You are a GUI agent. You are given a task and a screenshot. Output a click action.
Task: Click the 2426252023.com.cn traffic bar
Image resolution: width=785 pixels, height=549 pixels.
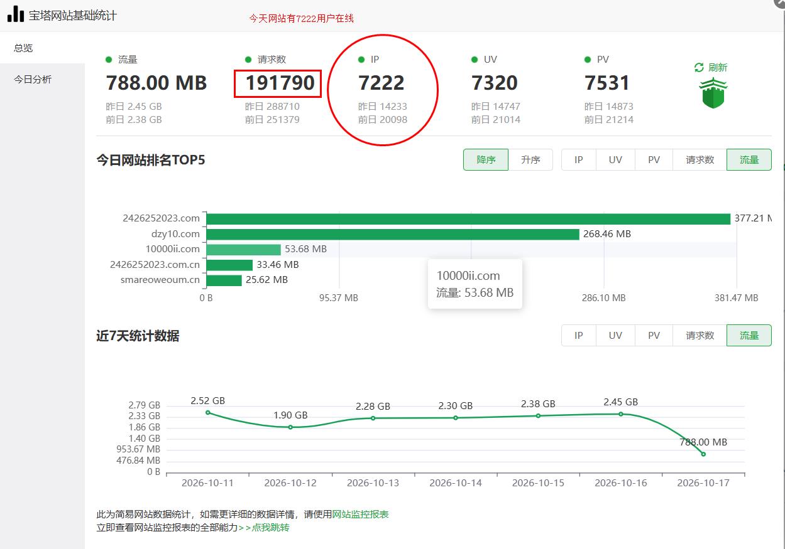229,265
